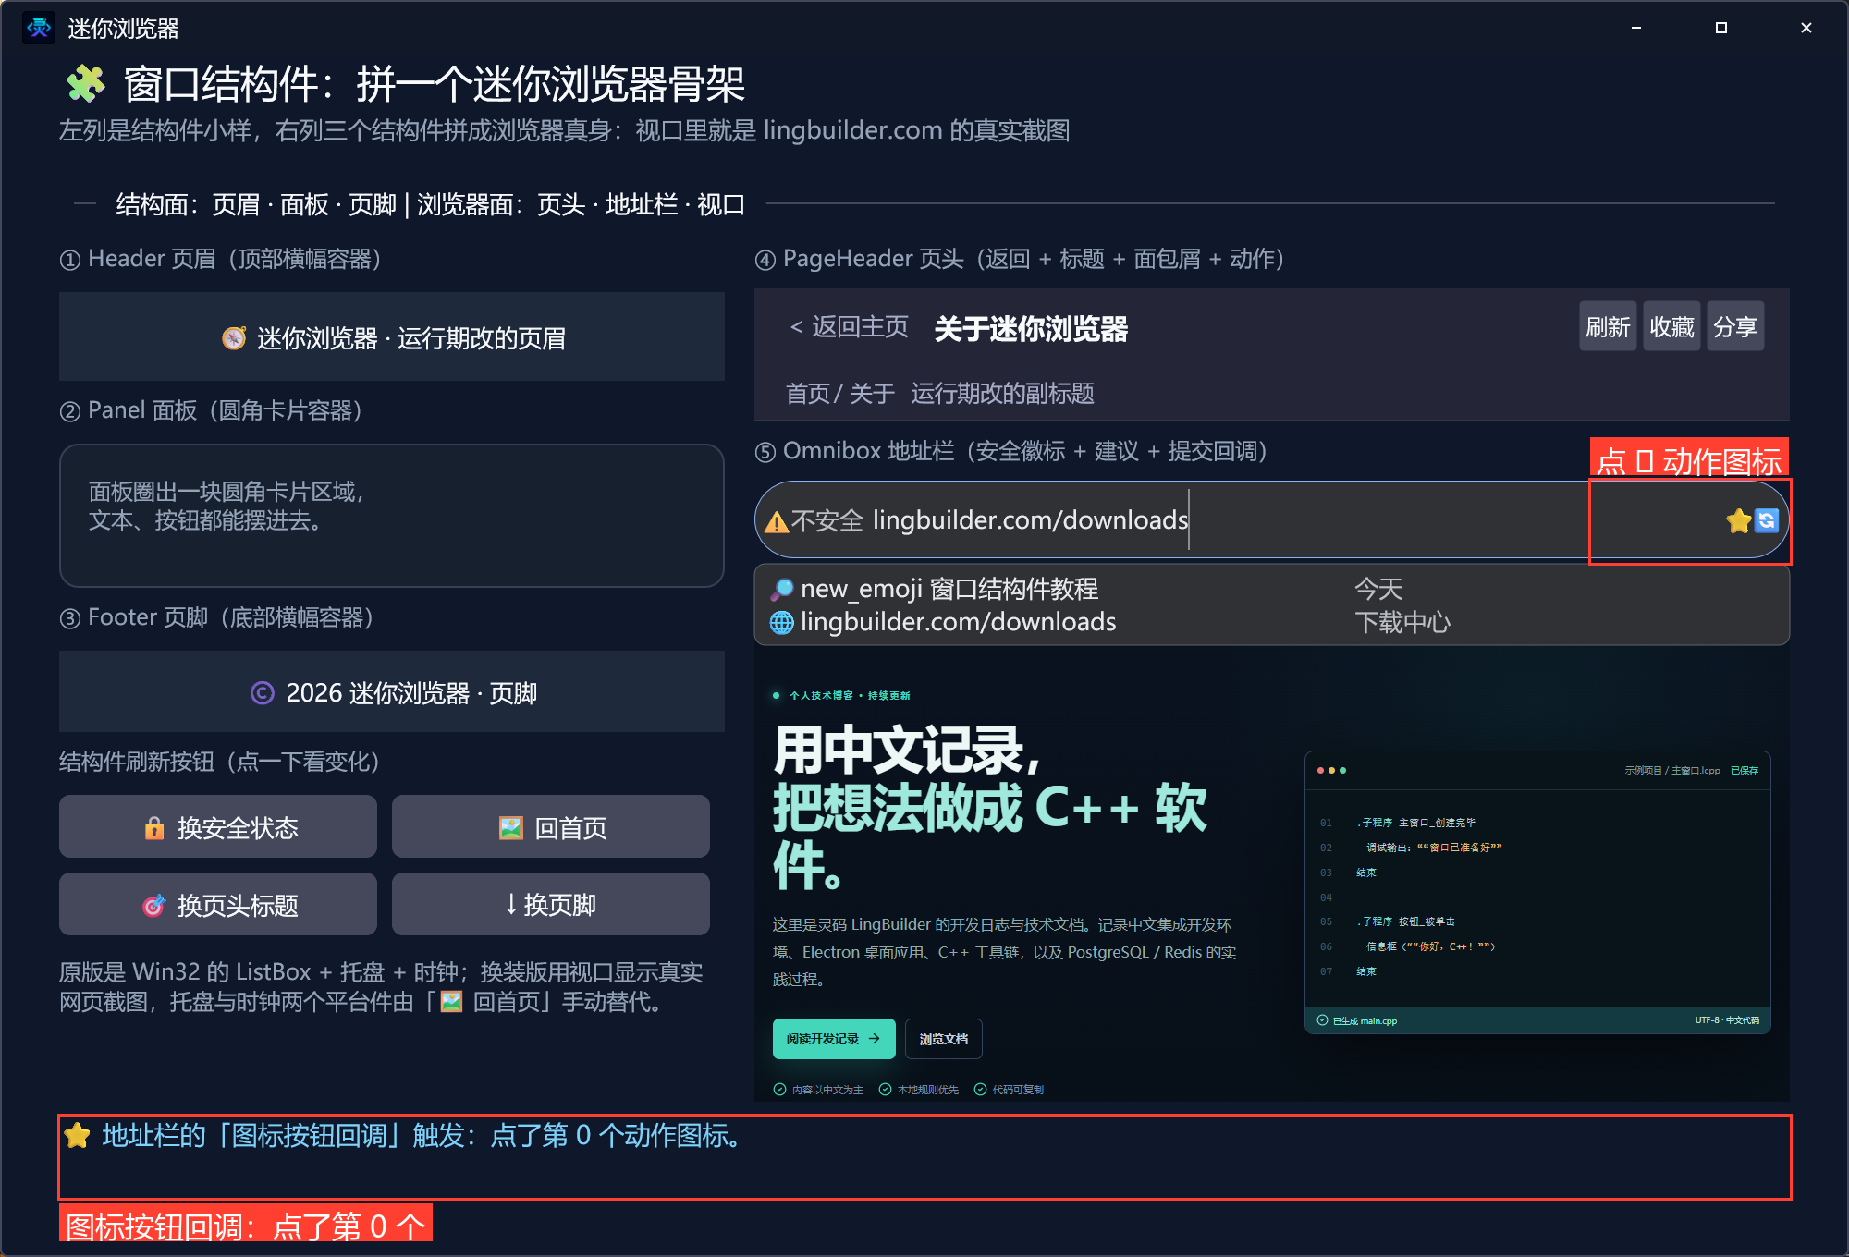This screenshot has width=1849, height=1257.
Task: Click the 迷你浏览器 · 运行期改的页眉 header text
Action: click(411, 338)
